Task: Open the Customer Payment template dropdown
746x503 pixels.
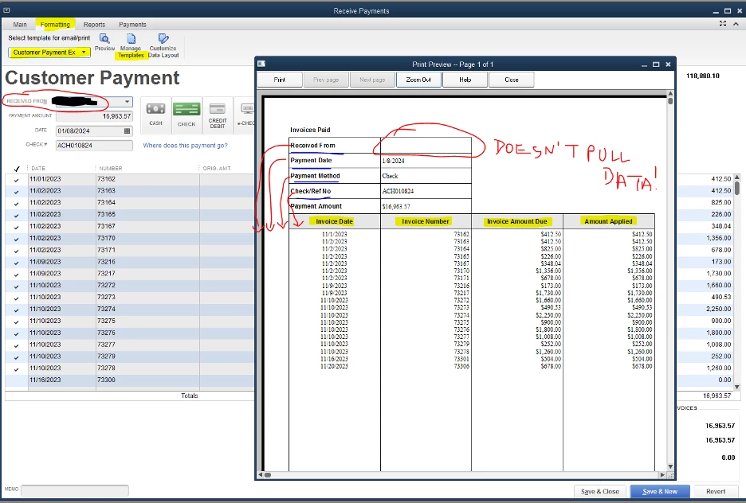Action: click(49, 53)
